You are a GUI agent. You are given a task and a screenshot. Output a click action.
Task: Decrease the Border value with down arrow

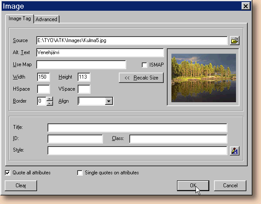tap(50, 104)
